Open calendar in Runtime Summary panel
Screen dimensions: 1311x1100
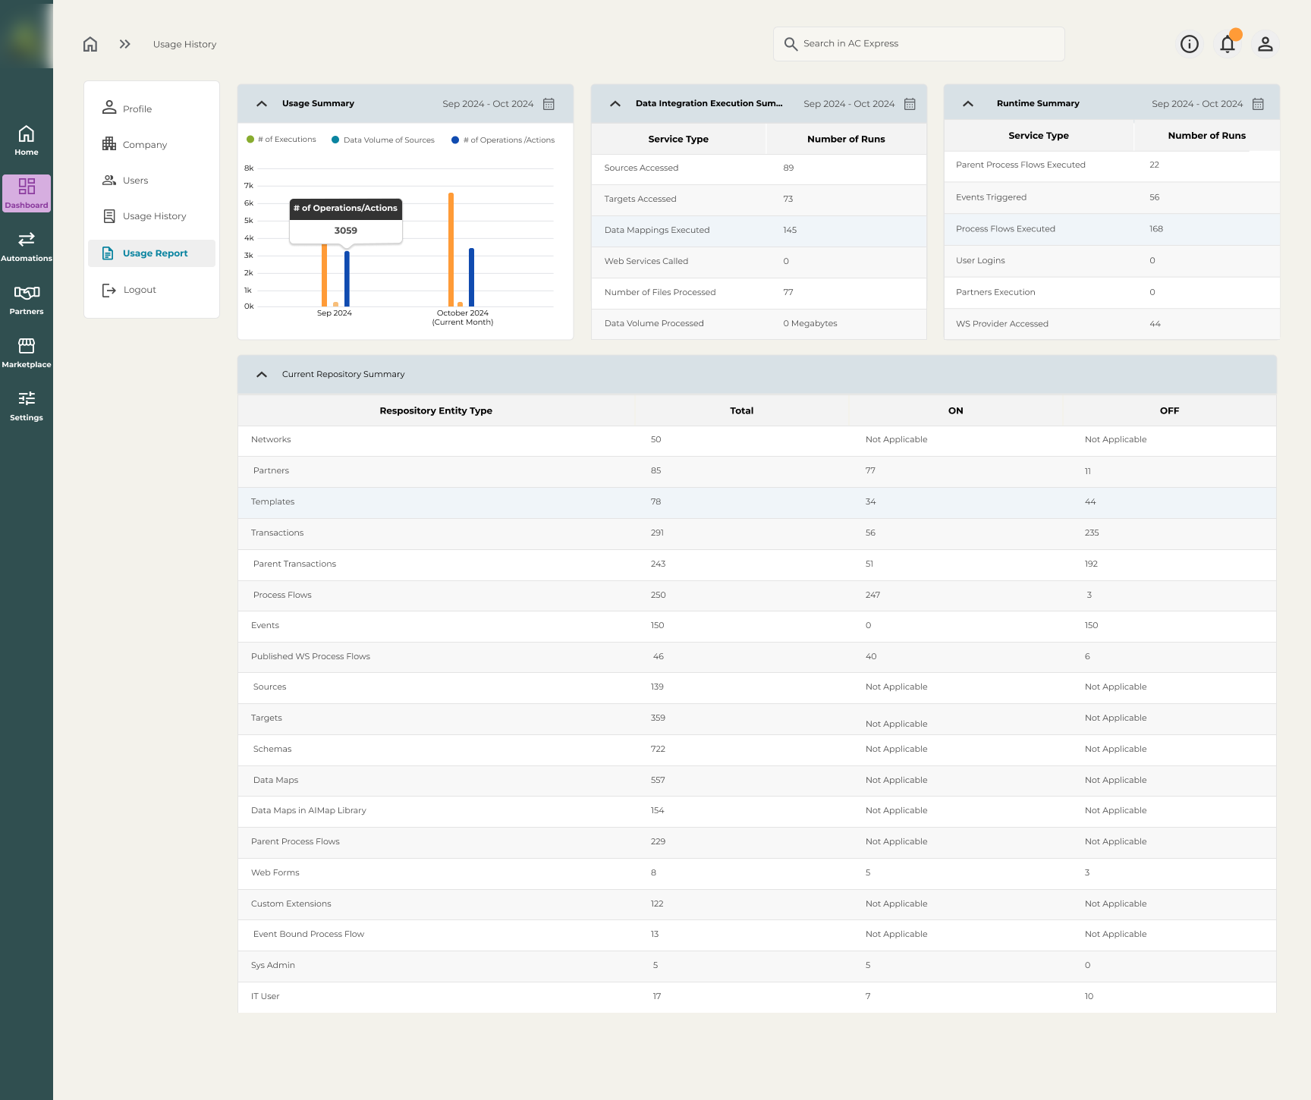coord(1258,104)
